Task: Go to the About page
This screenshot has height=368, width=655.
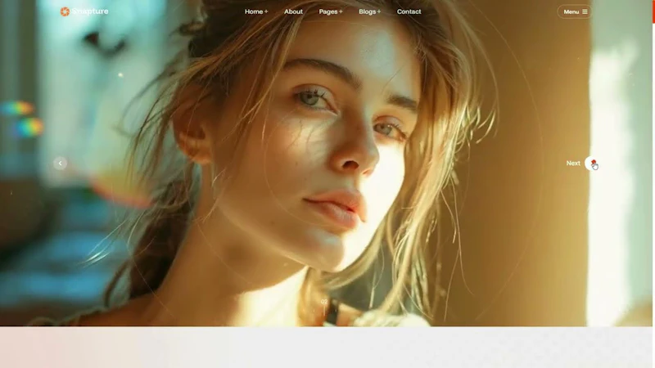Action: (293, 11)
